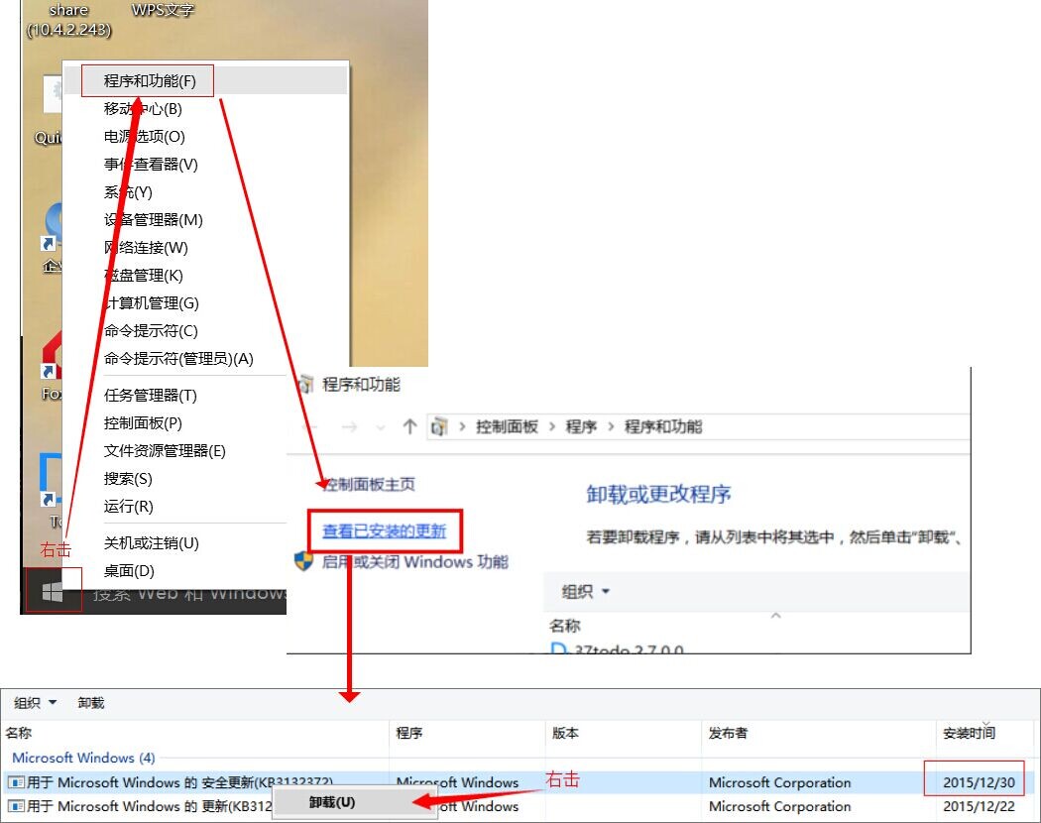Choose 移动中心(B) from the menu

click(143, 109)
